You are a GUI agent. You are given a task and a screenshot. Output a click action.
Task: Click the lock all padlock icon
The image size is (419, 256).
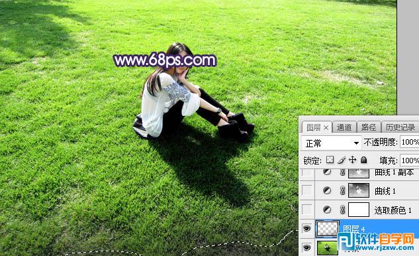363,160
